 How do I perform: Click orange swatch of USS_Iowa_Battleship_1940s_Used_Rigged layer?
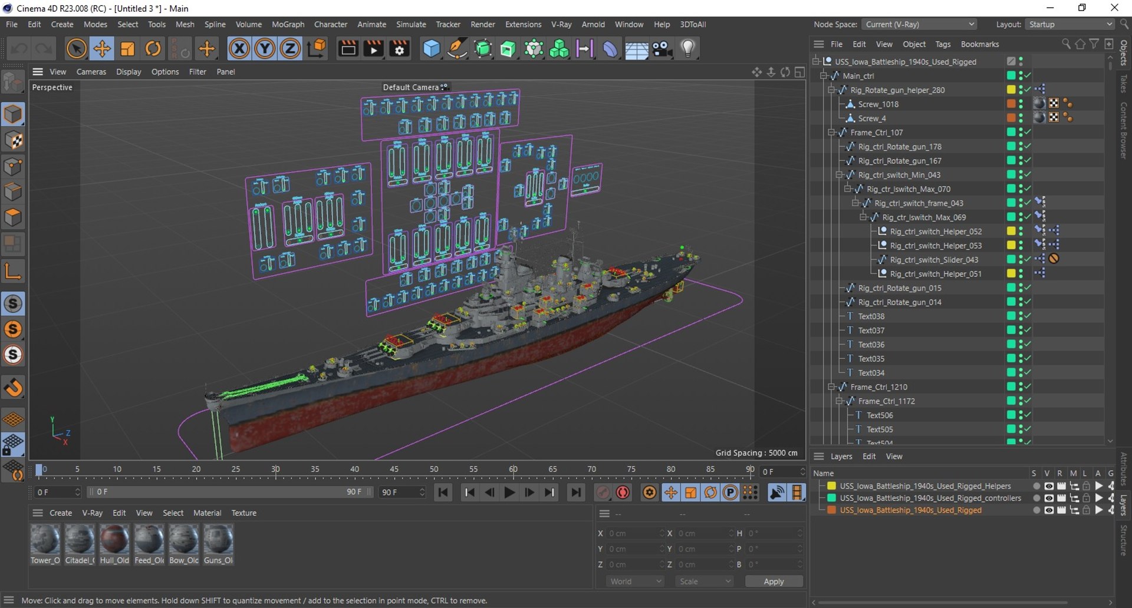pos(831,510)
